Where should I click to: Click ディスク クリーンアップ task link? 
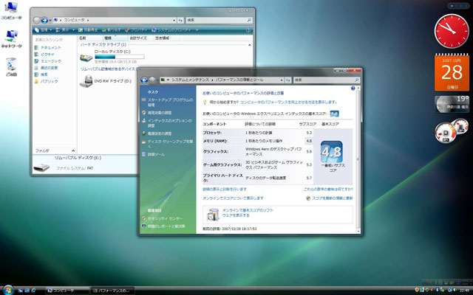[x=170, y=144]
